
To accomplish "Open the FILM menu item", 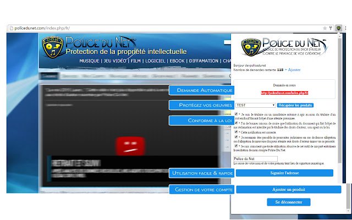I will pos(136,61).
